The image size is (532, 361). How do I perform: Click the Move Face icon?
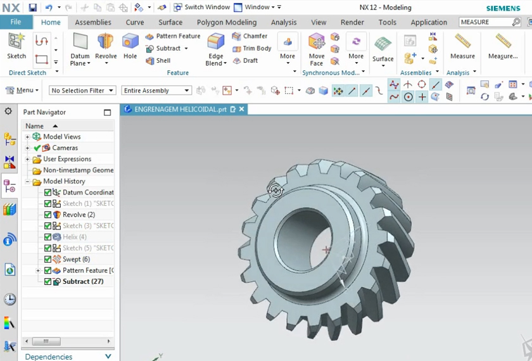coord(317,44)
